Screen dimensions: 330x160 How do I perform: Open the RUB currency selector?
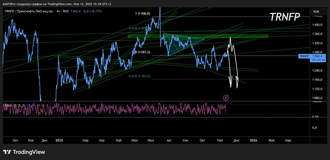pos(316,12)
